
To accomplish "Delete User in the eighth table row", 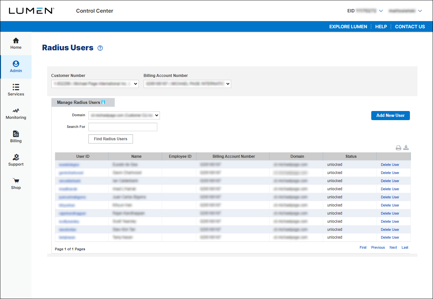I will tap(390, 221).
